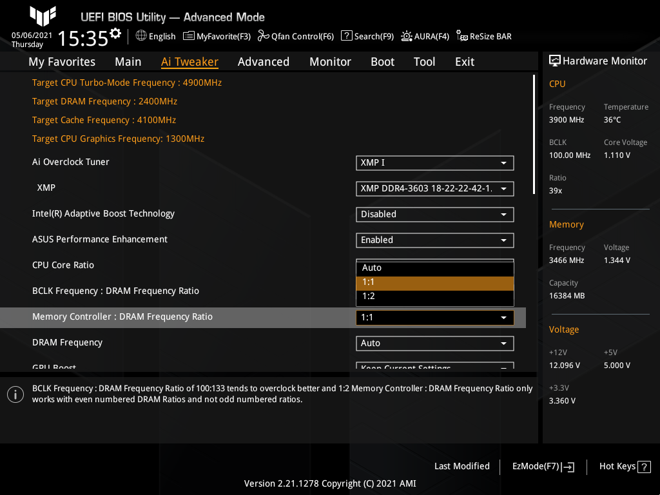The width and height of the screenshot is (660, 495).
Task: Expand the XMP profile dropdown
Action: pos(435,189)
